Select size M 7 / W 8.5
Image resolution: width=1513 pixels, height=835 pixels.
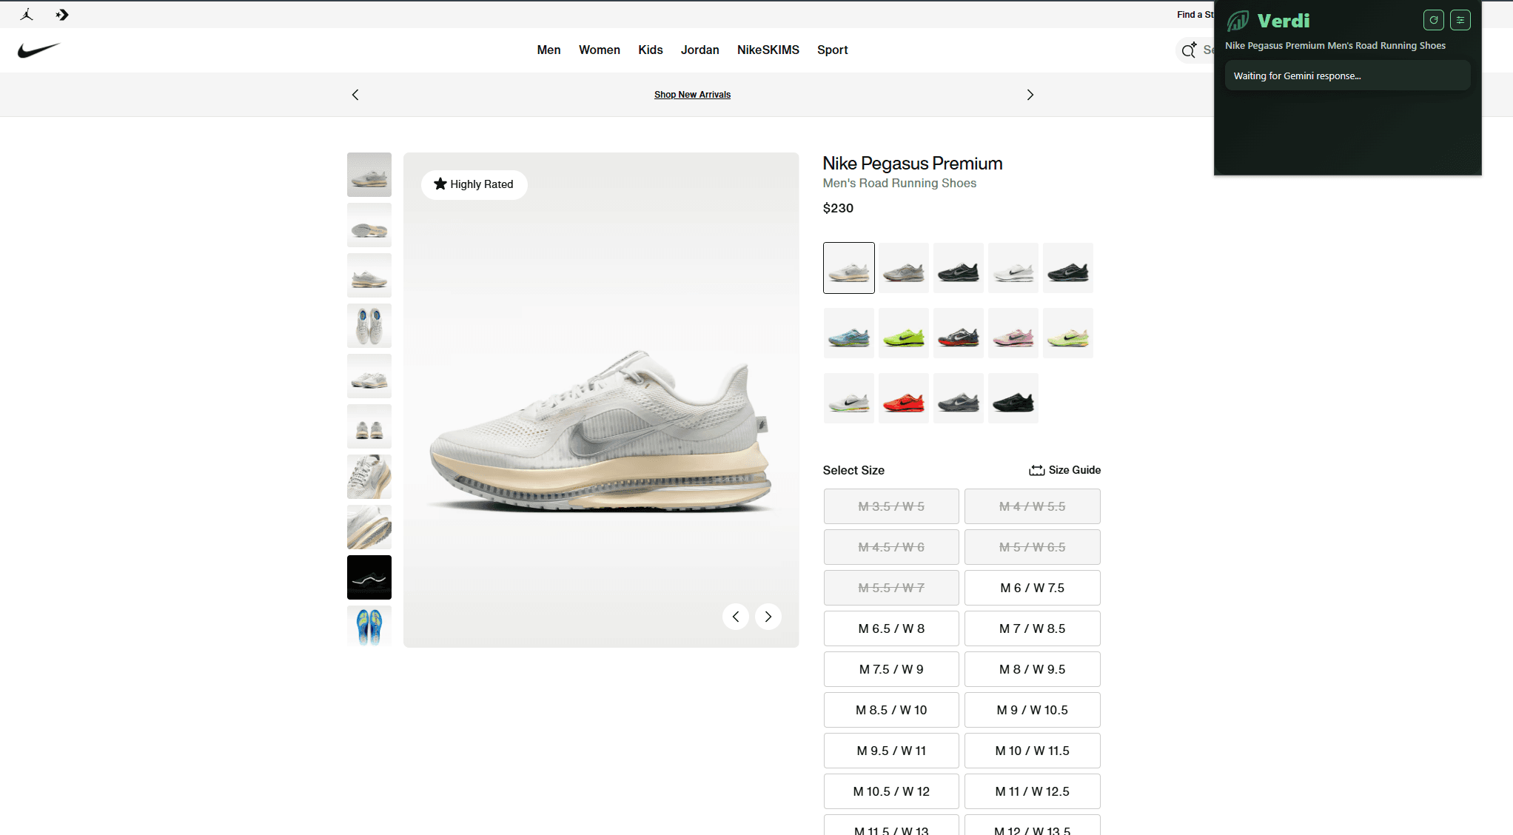pyautogui.click(x=1033, y=628)
